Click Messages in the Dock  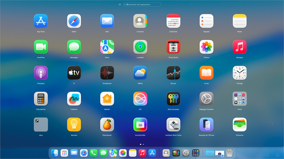coord(103,153)
